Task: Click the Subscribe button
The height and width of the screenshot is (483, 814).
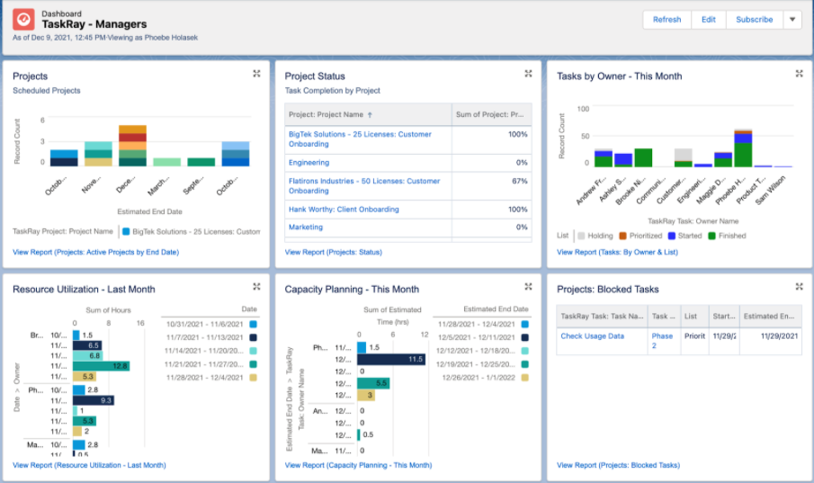Action: coord(755,20)
